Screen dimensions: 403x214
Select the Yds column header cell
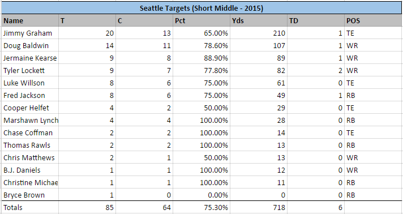tap(259, 20)
